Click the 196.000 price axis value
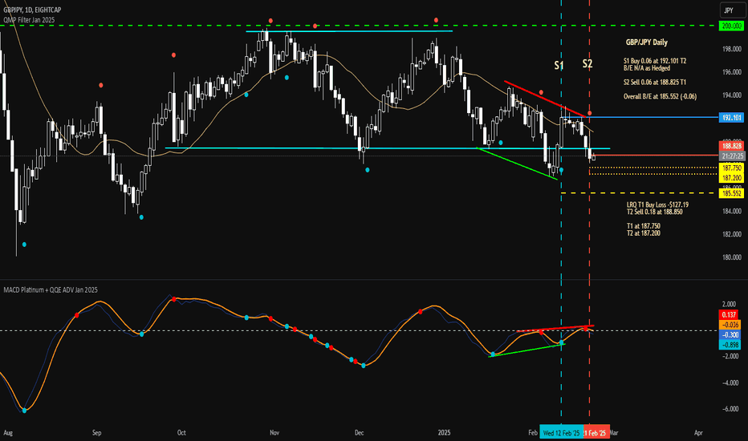This screenshot has width=748, height=441. pyautogui.click(x=732, y=72)
